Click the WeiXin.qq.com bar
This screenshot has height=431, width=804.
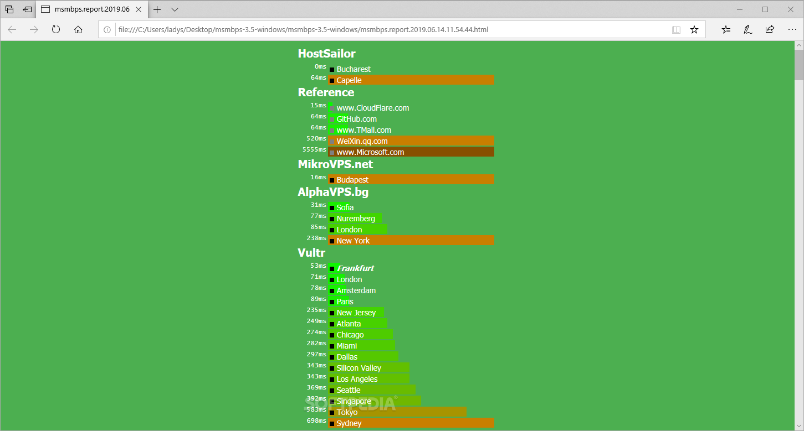pos(411,141)
